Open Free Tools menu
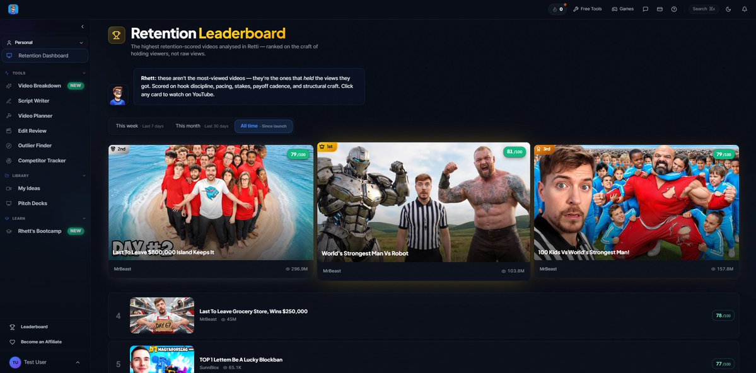 [587, 9]
